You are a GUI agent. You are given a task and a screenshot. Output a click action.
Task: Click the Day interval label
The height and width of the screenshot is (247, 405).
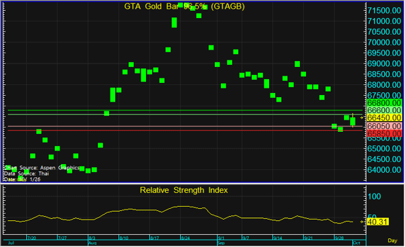(392, 240)
